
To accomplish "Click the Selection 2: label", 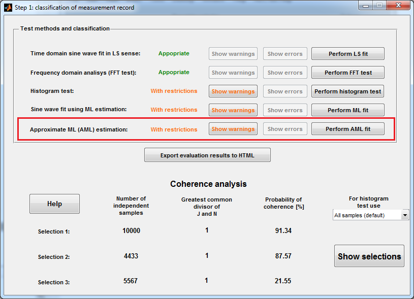I will tap(54, 257).
